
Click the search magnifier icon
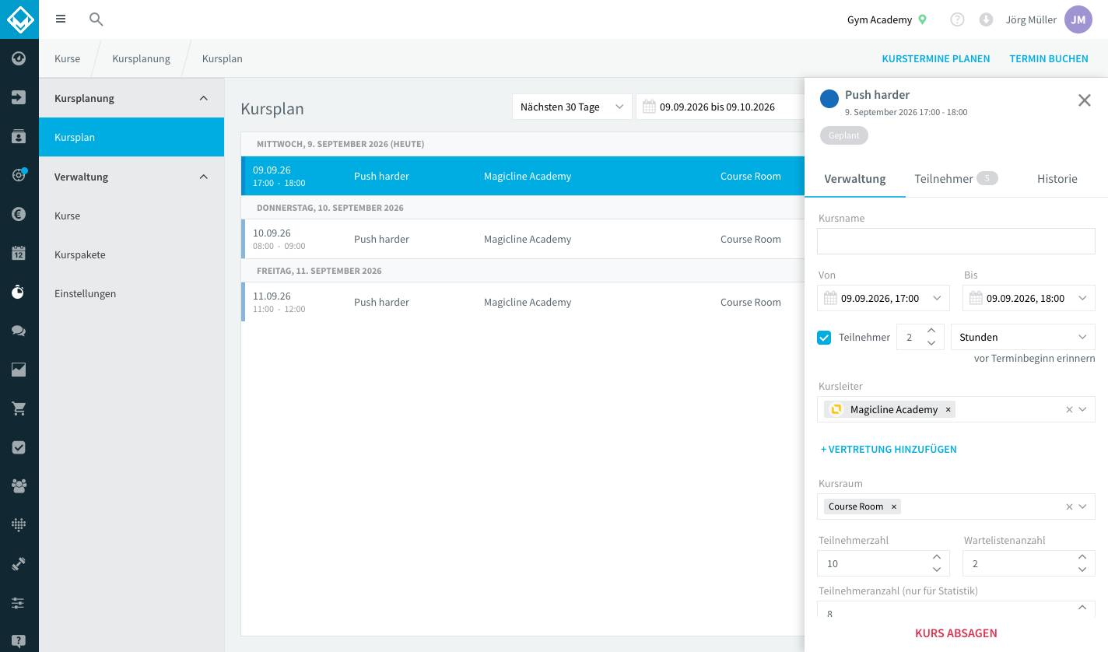click(96, 19)
